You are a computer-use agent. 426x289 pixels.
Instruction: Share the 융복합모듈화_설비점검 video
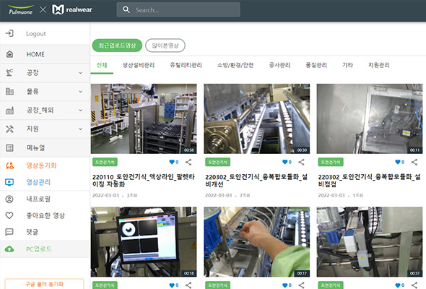pos(414,163)
